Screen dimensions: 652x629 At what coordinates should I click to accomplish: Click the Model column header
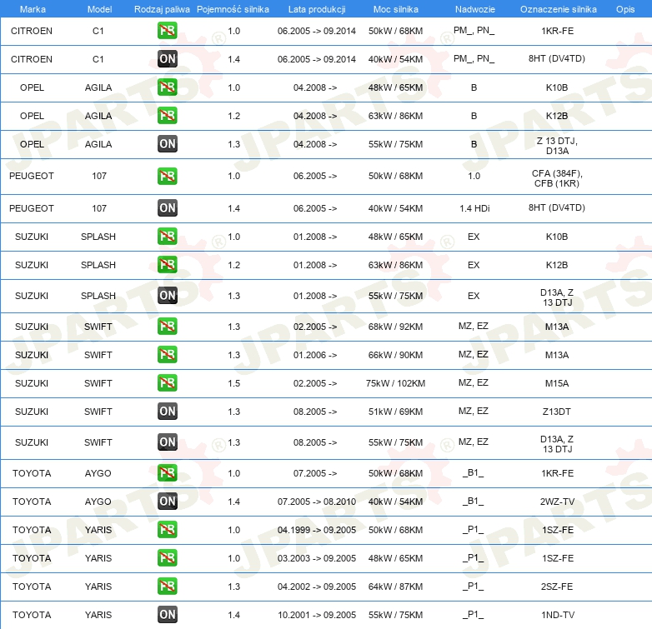pyautogui.click(x=99, y=9)
